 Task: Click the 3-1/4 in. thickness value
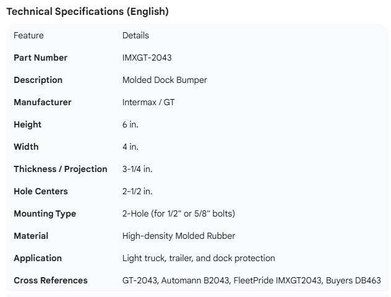pyautogui.click(x=139, y=169)
